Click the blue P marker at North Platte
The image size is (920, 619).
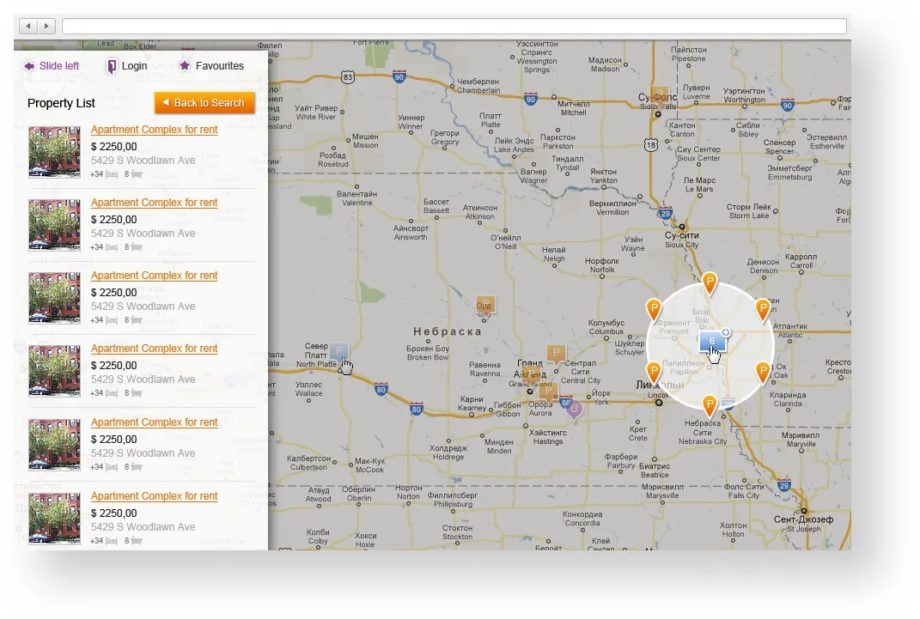pyautogui.click(x=338, y=352)
